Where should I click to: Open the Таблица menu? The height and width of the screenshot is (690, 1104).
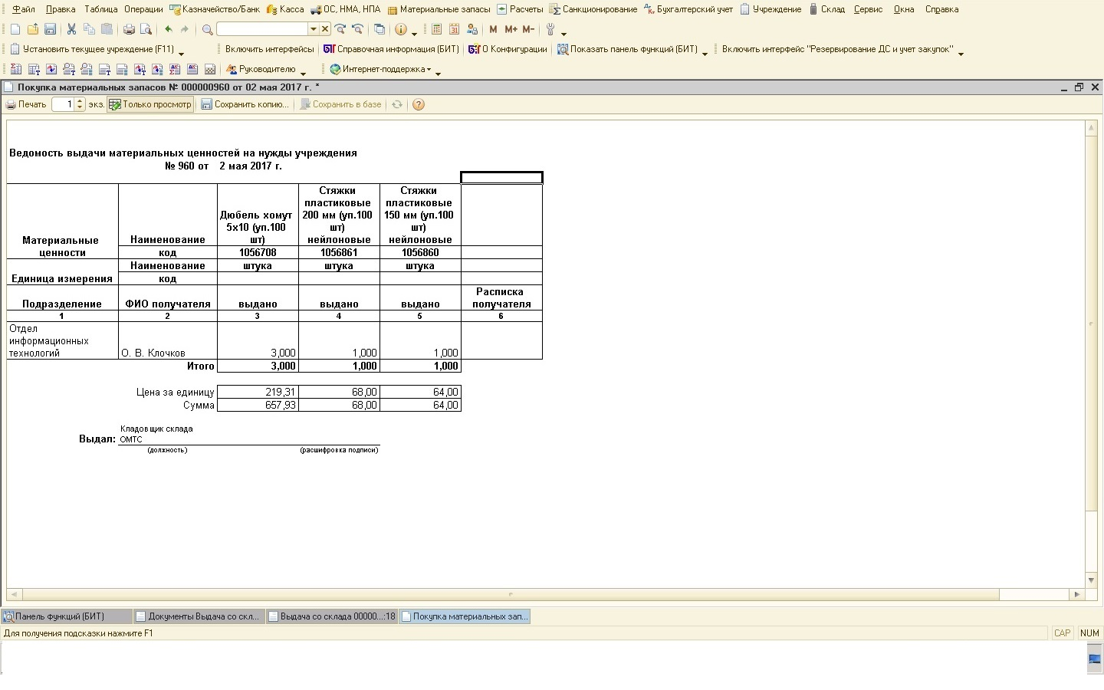coord(100,9)
